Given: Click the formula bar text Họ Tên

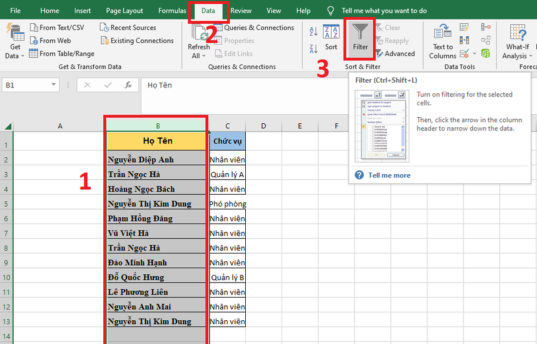Looking at the screenshot, I should tap(159, 85).
